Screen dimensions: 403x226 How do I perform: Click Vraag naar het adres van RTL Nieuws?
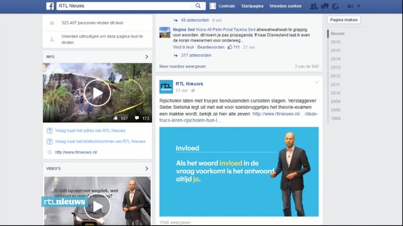pyautogui.click(x=90, y=131)
